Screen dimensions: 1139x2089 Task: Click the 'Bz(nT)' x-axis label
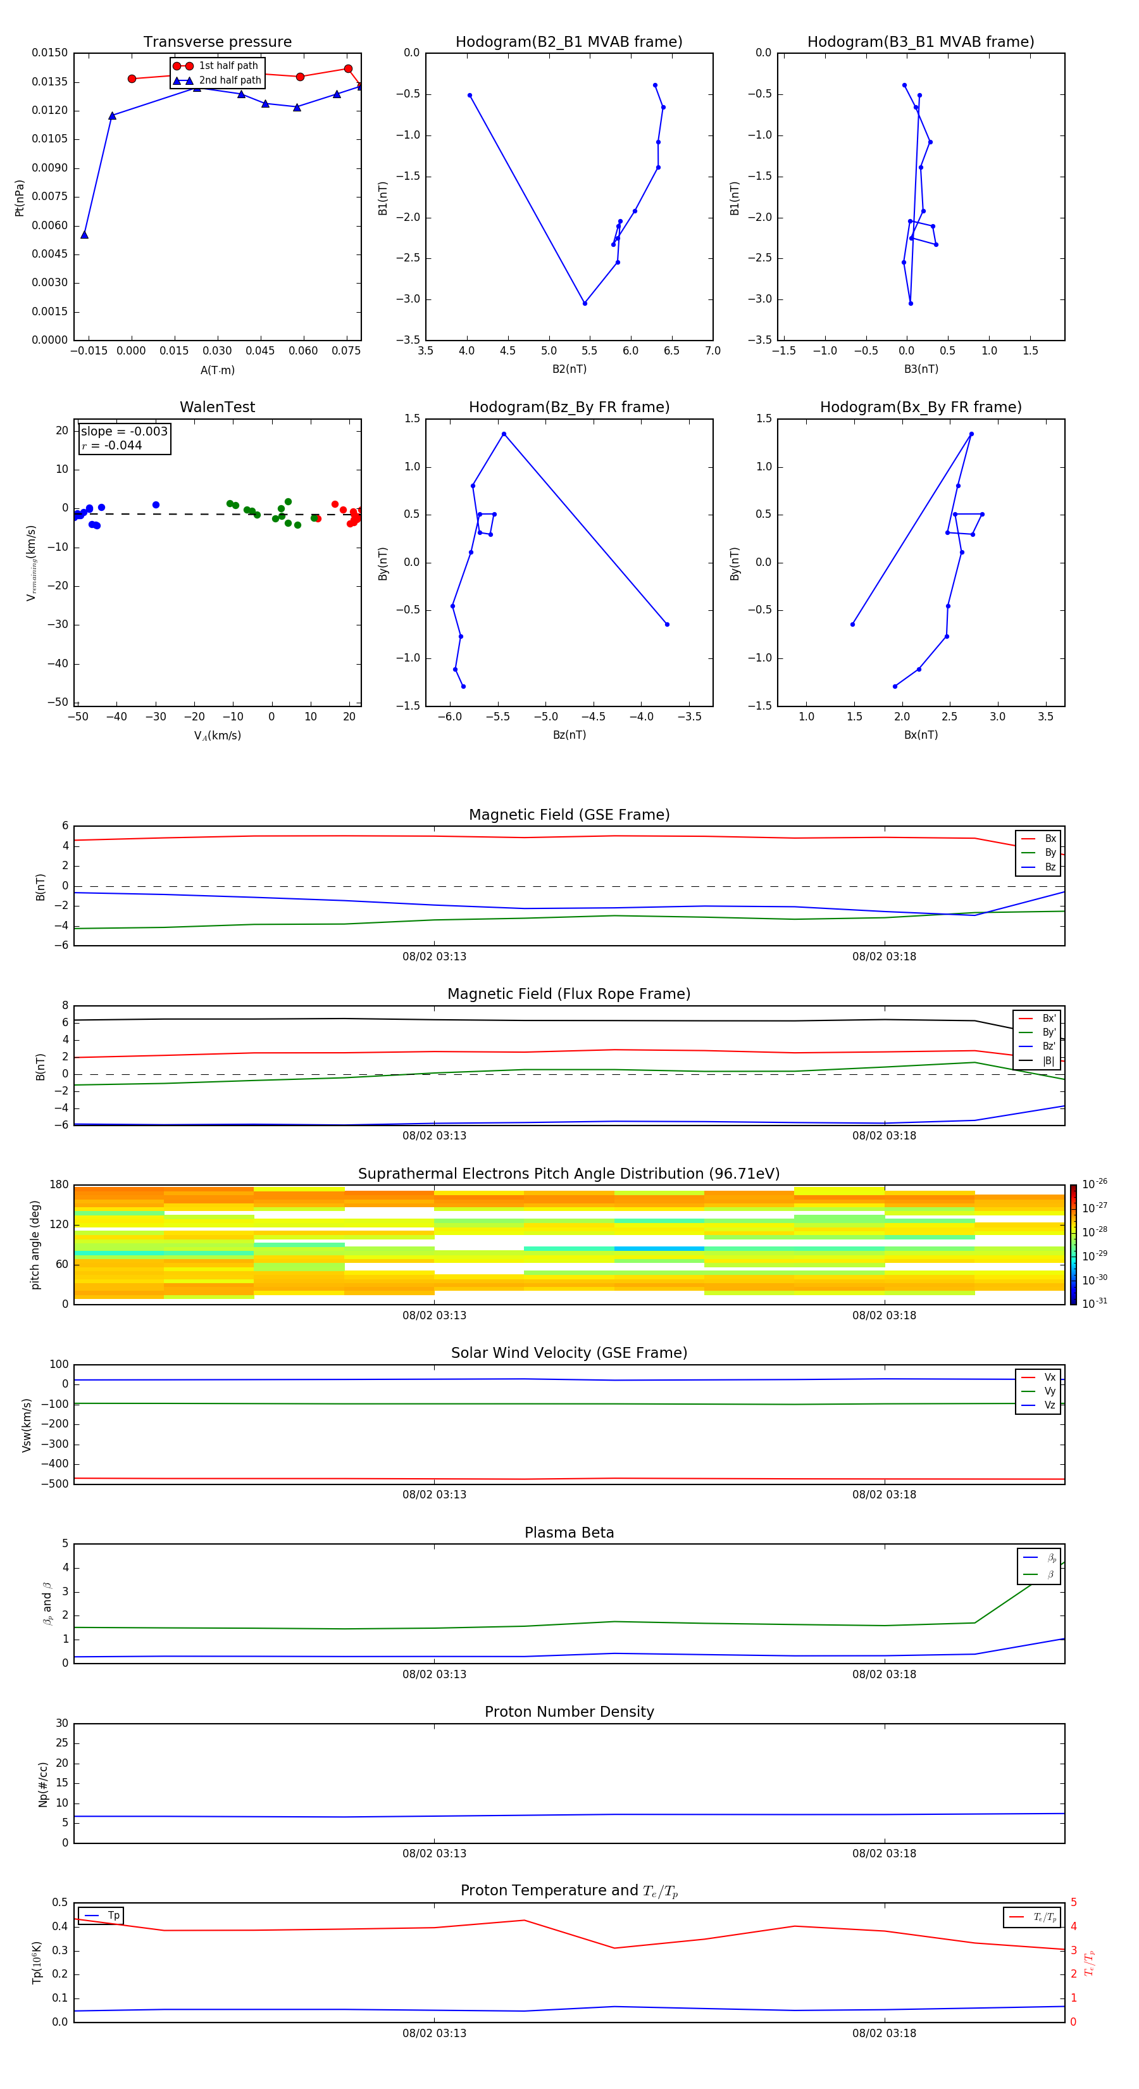click(569, 735)
